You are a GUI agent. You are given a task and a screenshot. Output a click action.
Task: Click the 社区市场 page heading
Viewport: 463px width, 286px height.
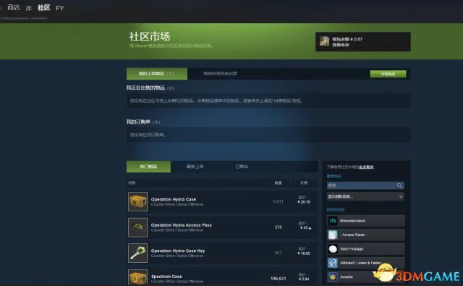pos(150,37)
